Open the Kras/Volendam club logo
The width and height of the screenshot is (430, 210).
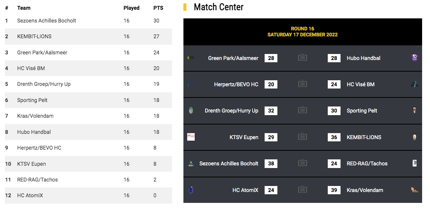tap(414, 190)
